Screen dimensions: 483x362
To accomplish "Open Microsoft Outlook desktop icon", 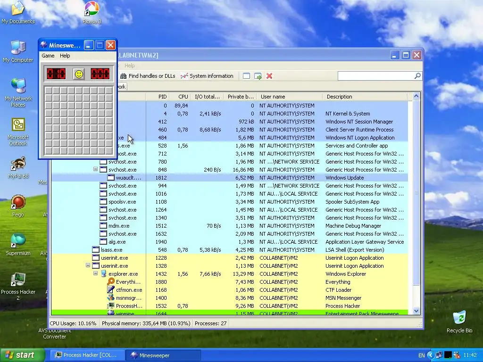I will [x=18, y=132].
